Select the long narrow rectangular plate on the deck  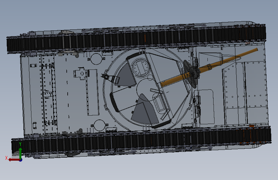click(93, 92)
